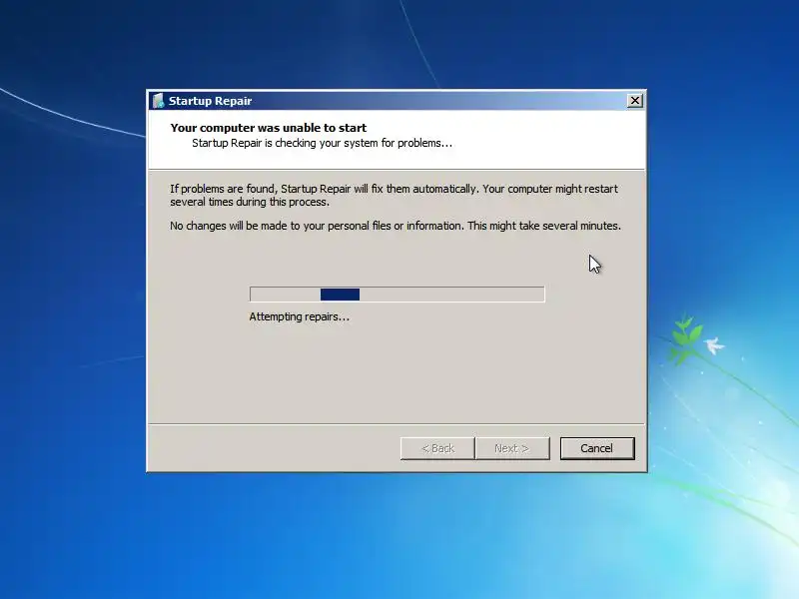
Task: Click the 'Attempting repairs...' status text
Action: [299, 316]
